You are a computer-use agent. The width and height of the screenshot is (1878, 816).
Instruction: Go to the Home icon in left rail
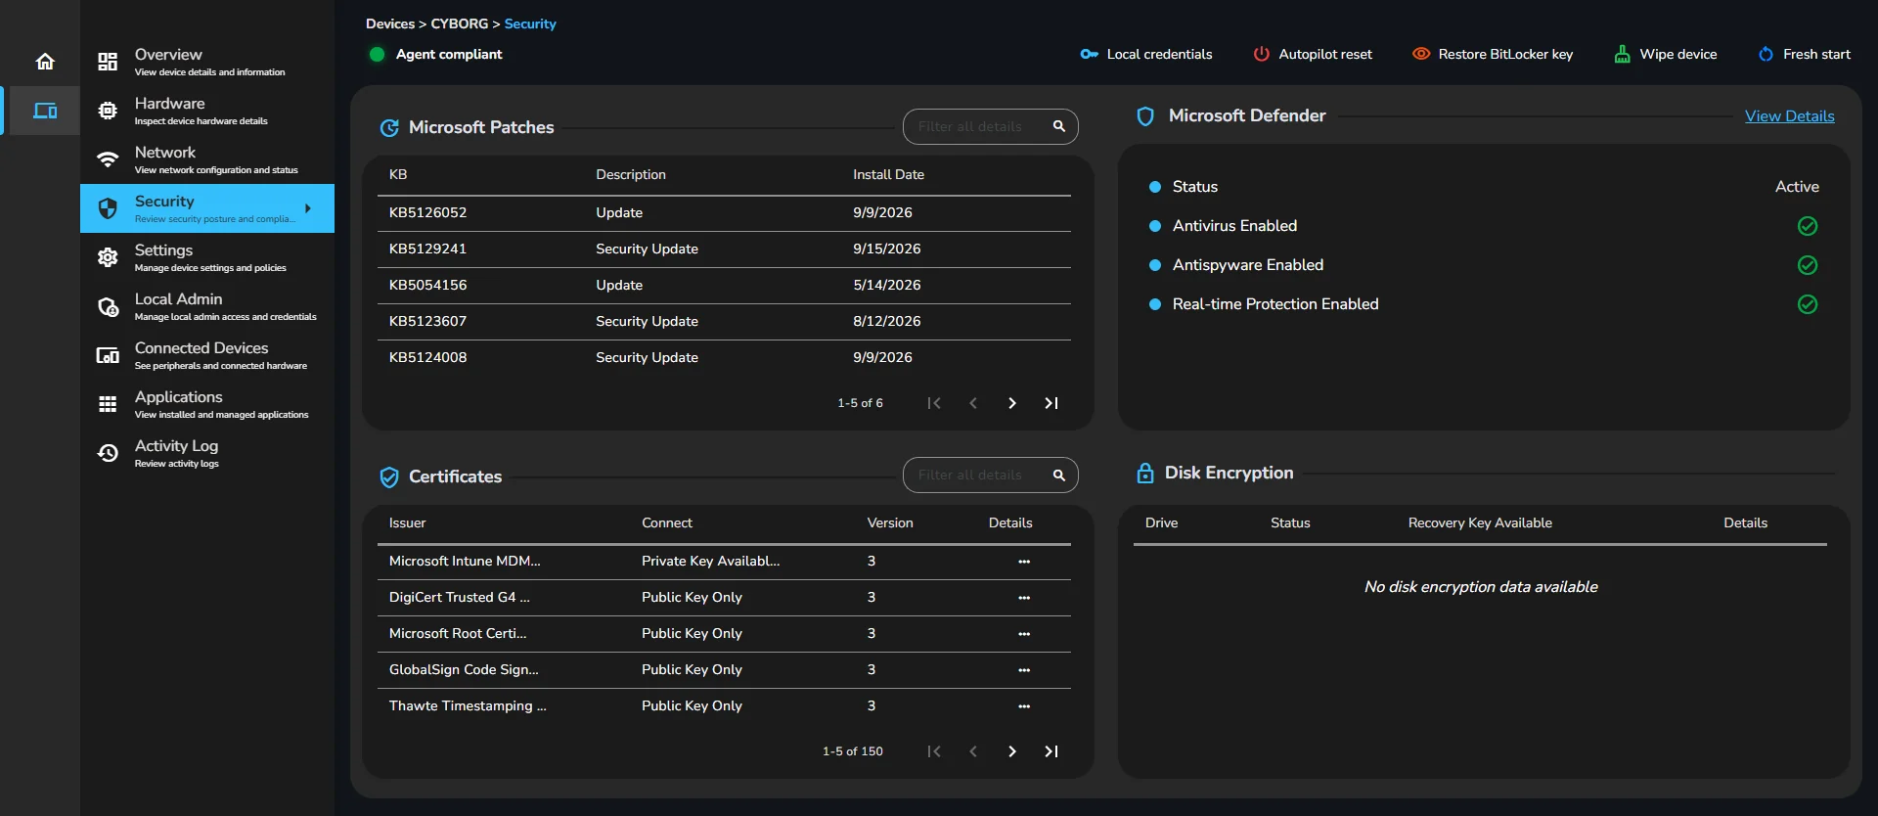(x=45, y=62)
